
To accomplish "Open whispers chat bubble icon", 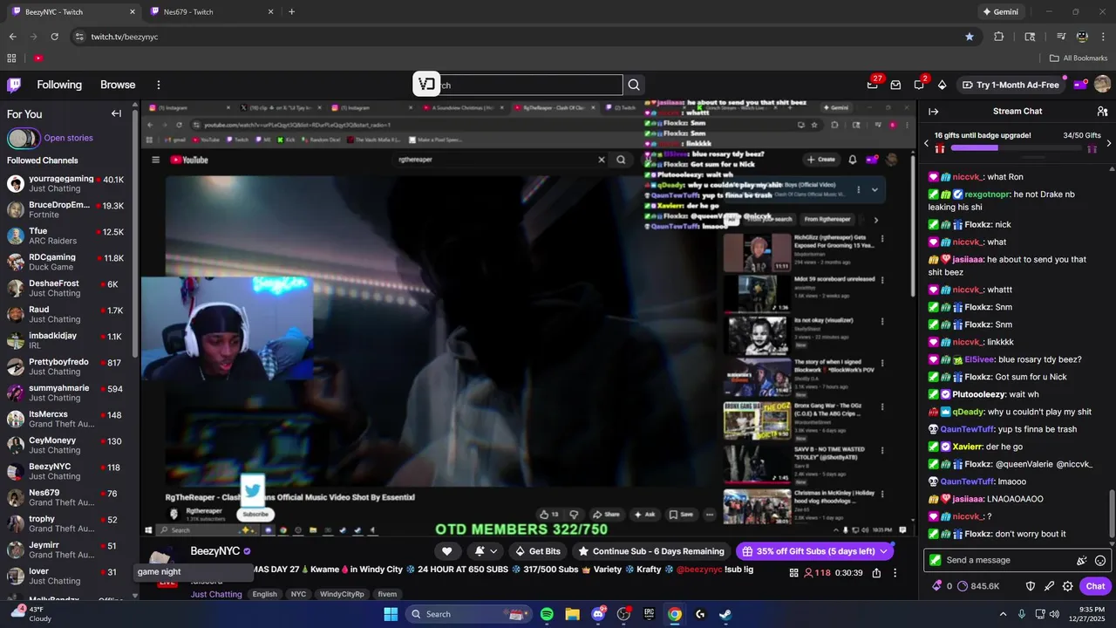I will (x=919, y=85).
